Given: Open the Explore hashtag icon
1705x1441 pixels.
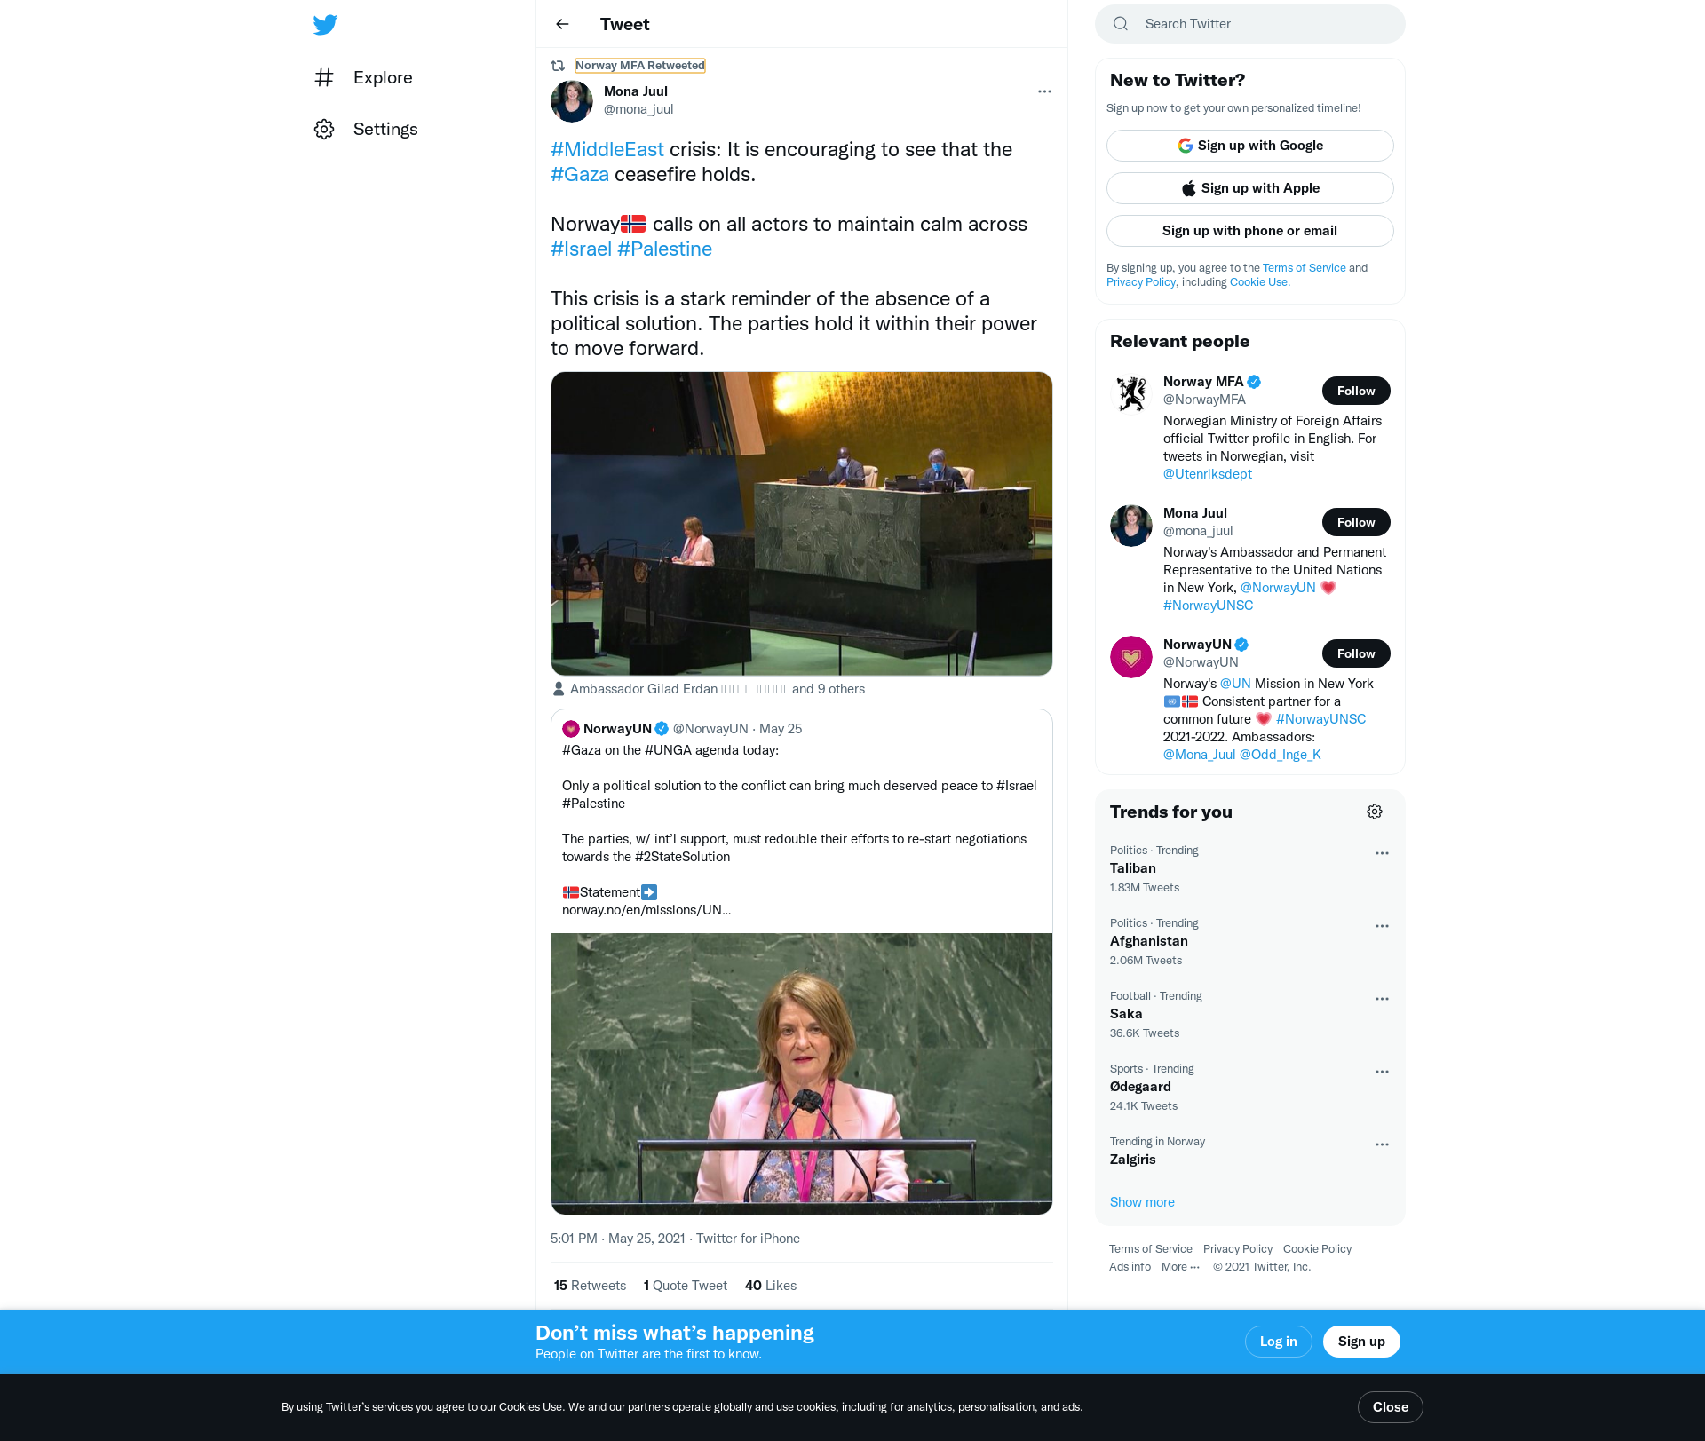Looking at the screenshot, I should [x=324, y=77].
